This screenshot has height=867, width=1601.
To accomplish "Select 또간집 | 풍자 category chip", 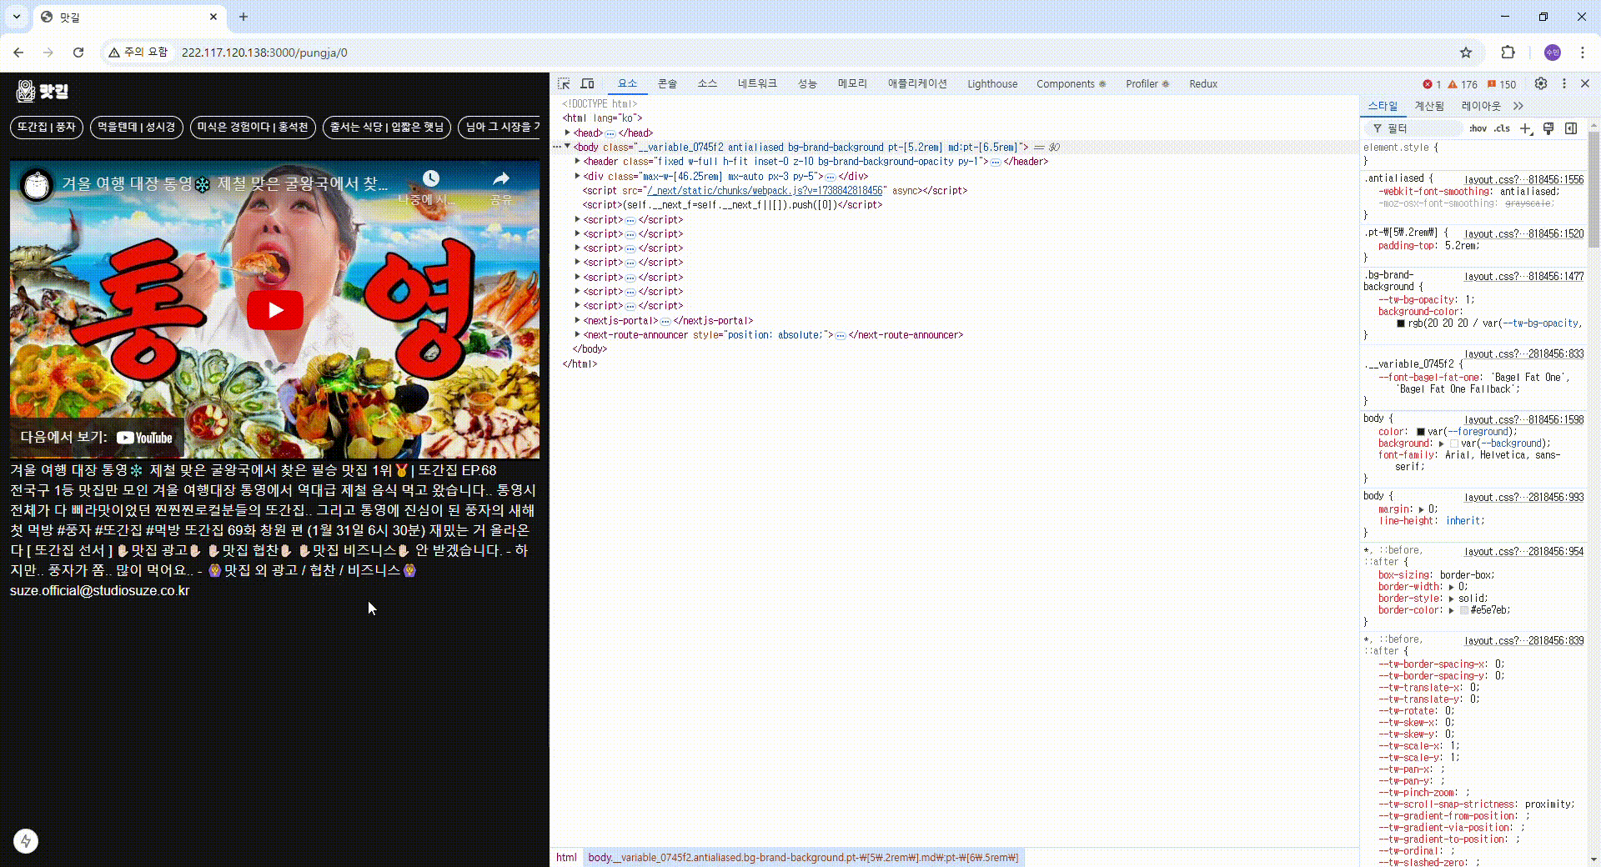I will pyautogui.click(x=47, y=127).
